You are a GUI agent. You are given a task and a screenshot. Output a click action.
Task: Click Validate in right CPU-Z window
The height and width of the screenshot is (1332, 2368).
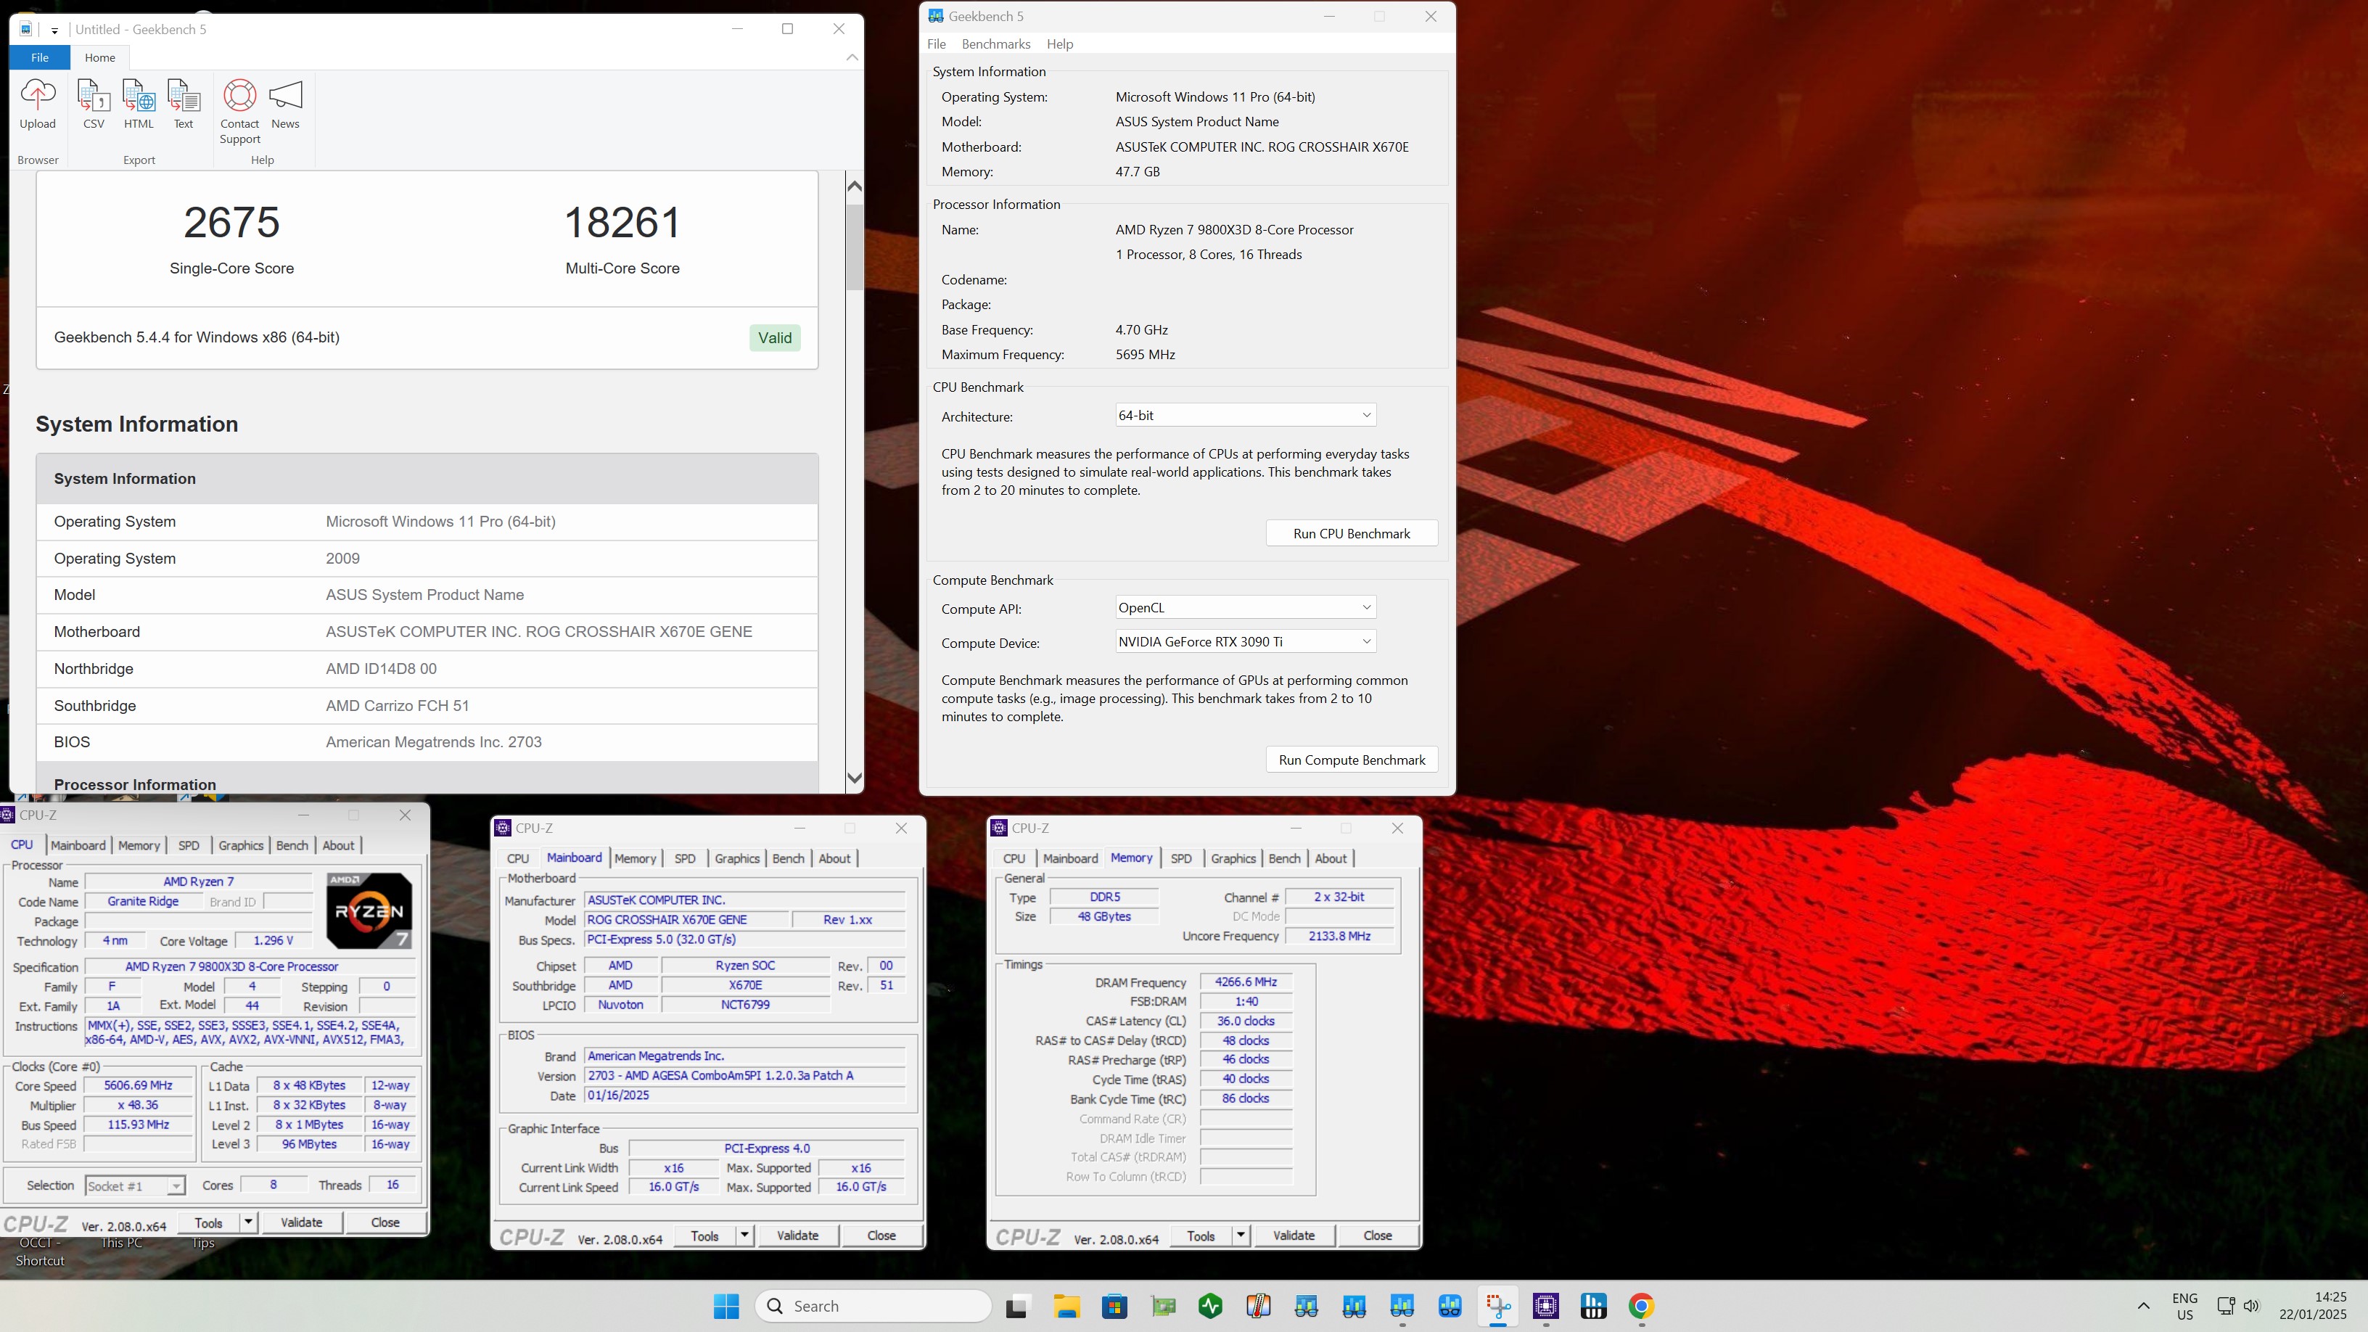coord(1294,1236)
